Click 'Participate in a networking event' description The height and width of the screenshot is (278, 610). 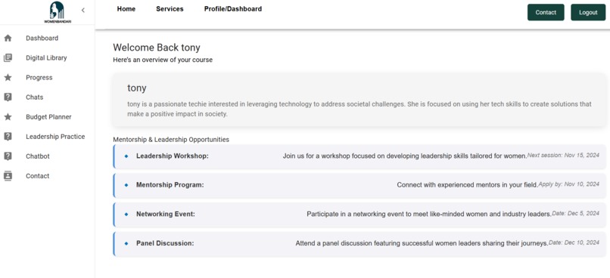point(429,215)
